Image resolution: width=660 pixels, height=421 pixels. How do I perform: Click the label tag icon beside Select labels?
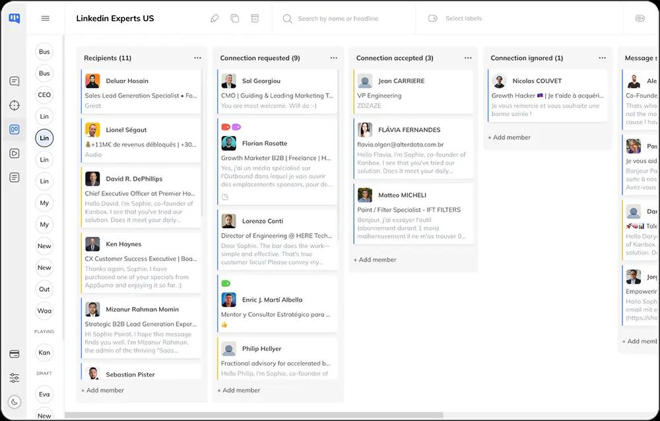(433, 18)
